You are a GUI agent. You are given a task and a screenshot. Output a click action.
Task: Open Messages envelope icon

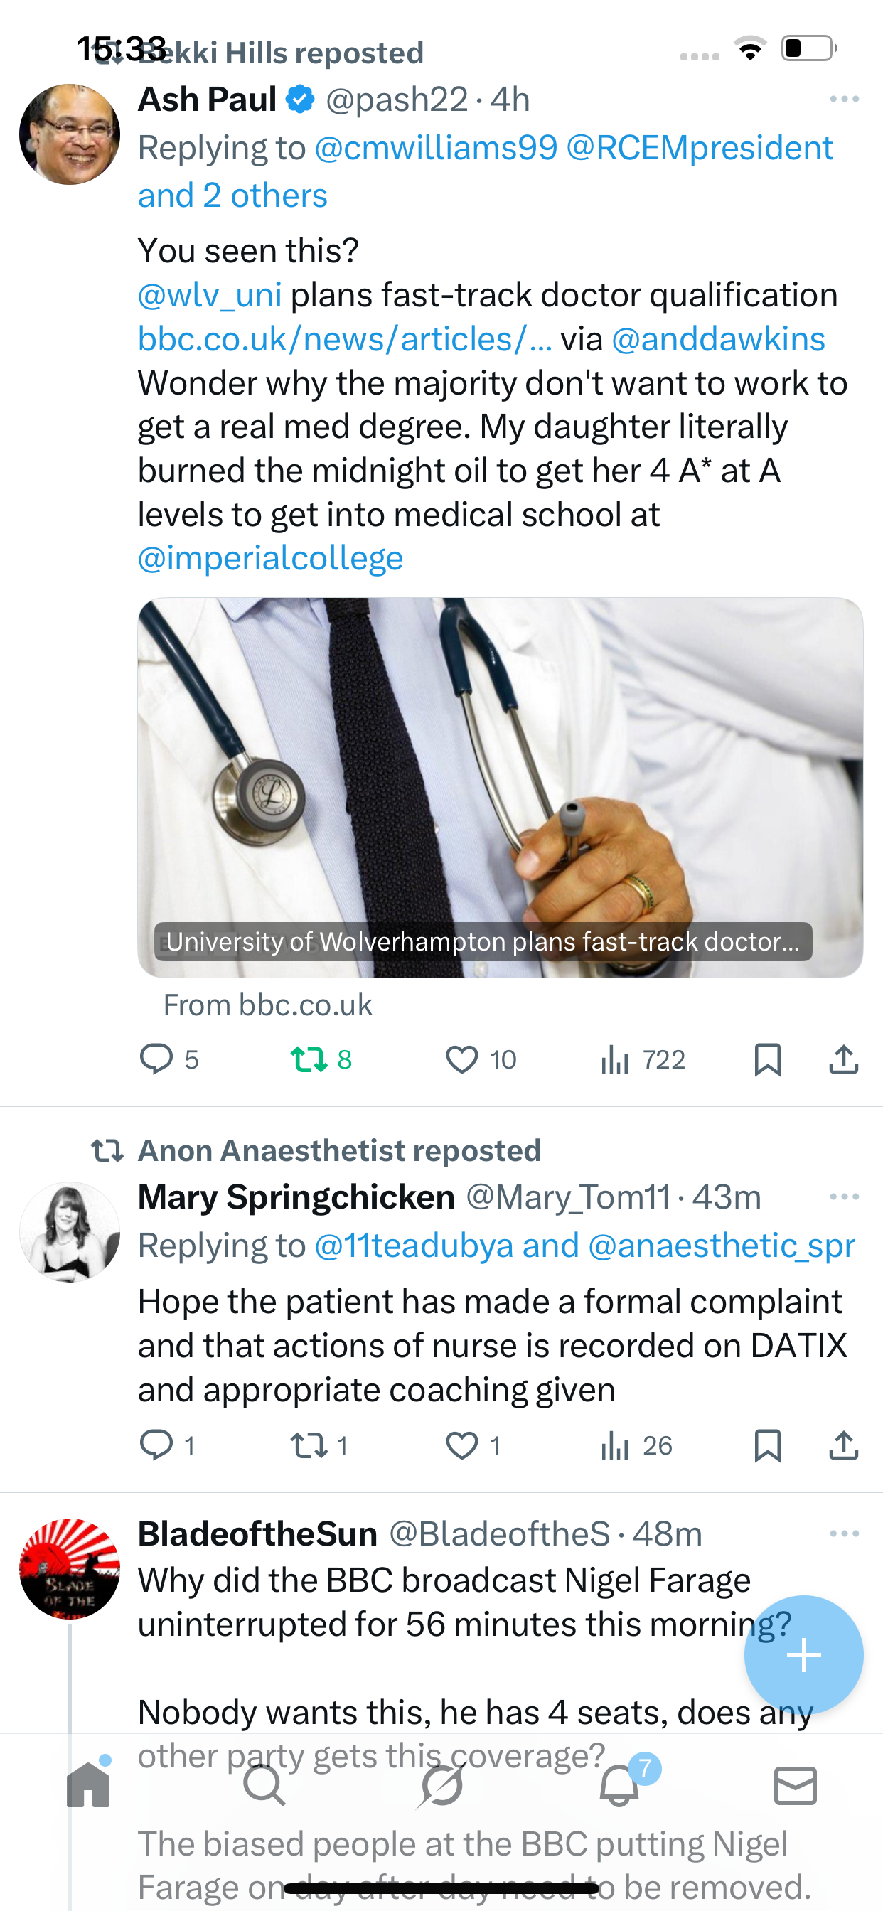tap(796, 1785)
